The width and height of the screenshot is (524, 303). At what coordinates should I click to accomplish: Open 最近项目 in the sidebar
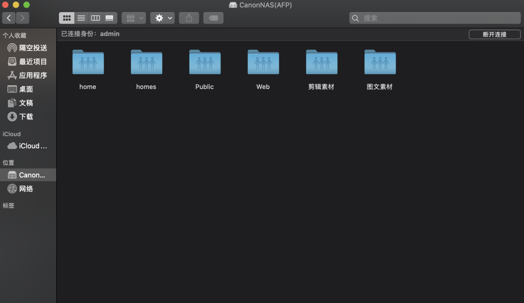click(28, 62)
